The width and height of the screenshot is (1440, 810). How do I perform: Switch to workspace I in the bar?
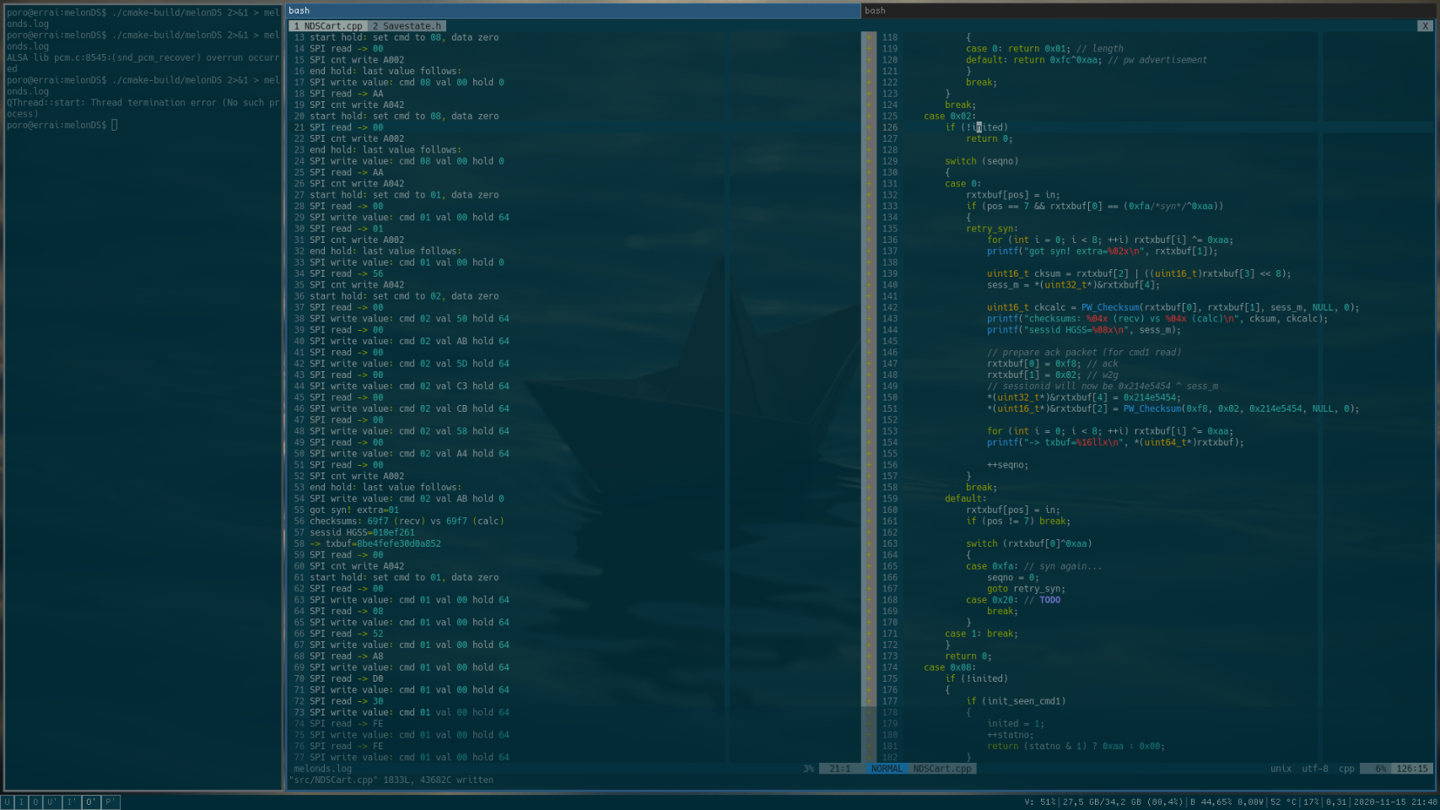[21, 802]
